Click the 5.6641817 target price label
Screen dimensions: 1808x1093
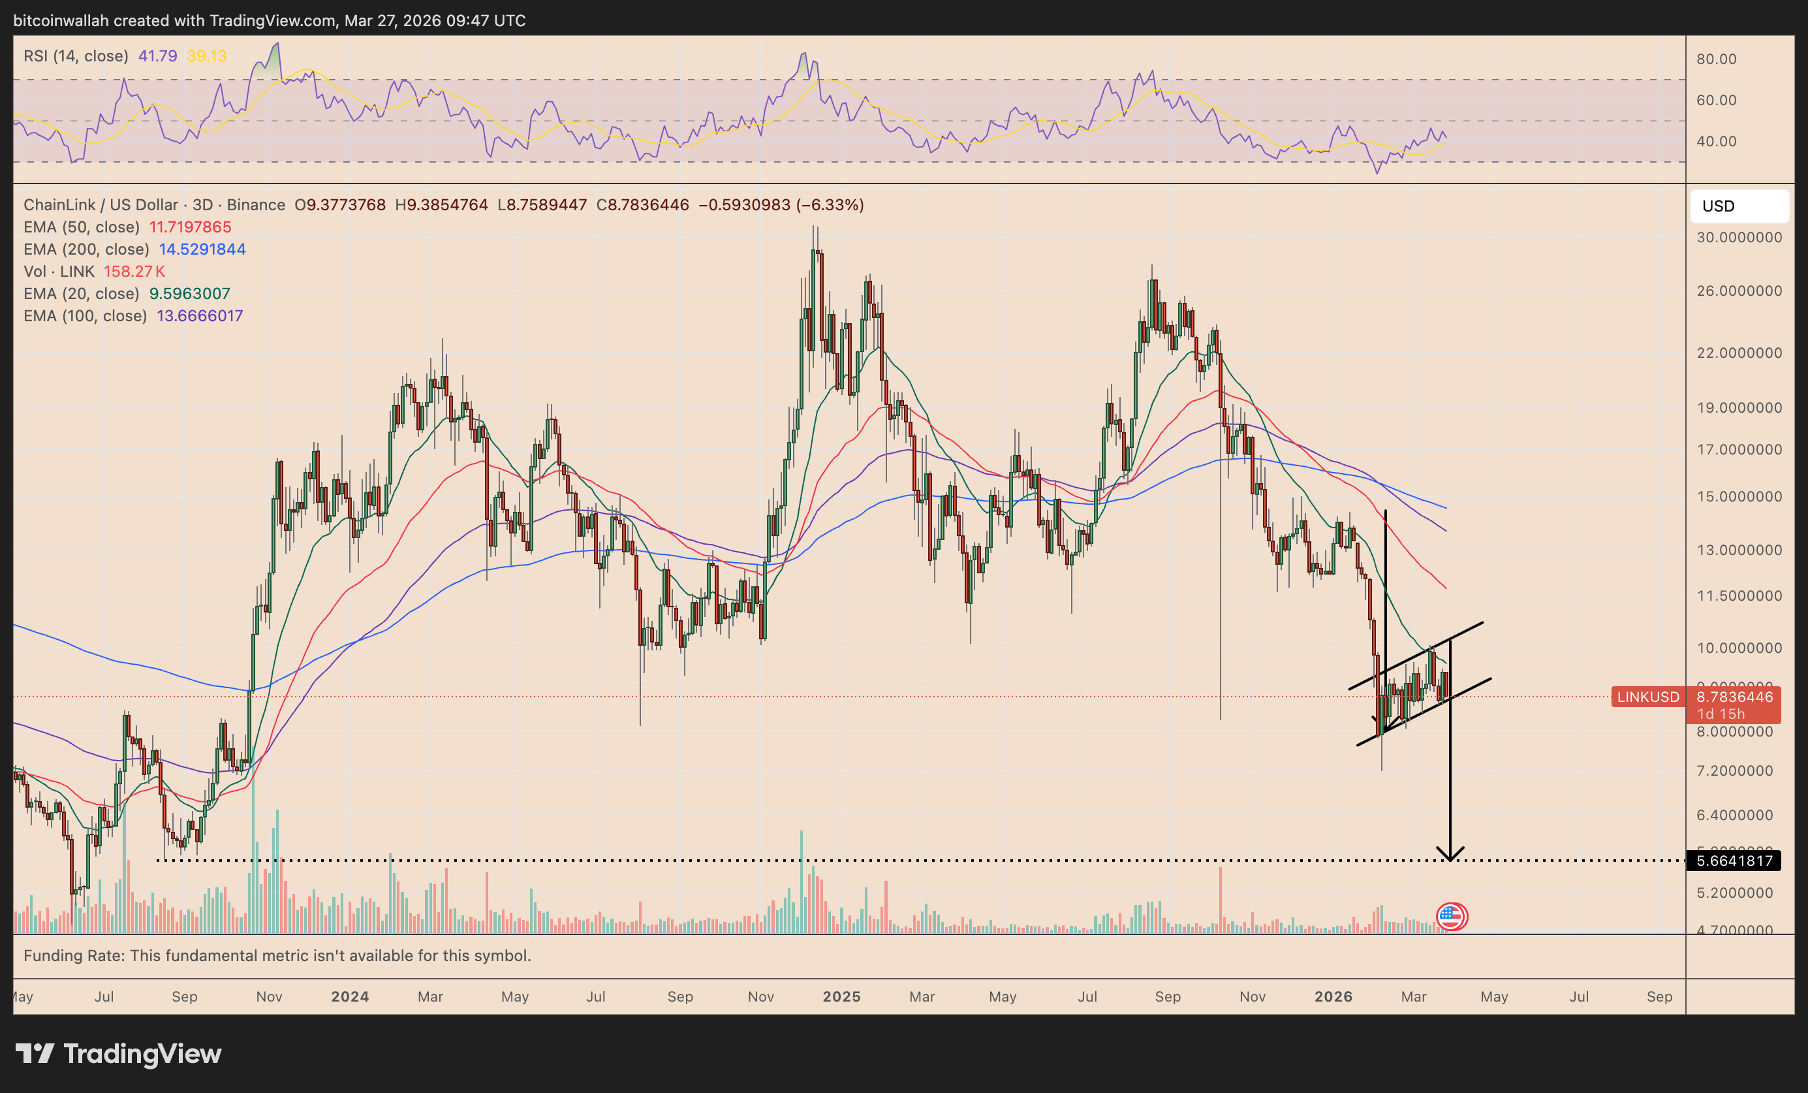click(x=1732, y=861)
